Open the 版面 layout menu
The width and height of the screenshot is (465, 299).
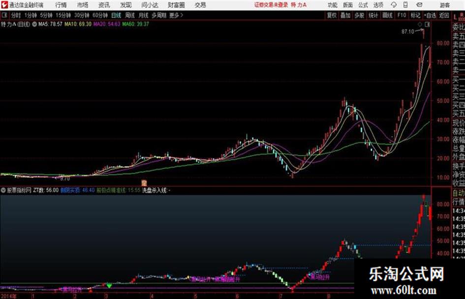(x=348, y=5)
